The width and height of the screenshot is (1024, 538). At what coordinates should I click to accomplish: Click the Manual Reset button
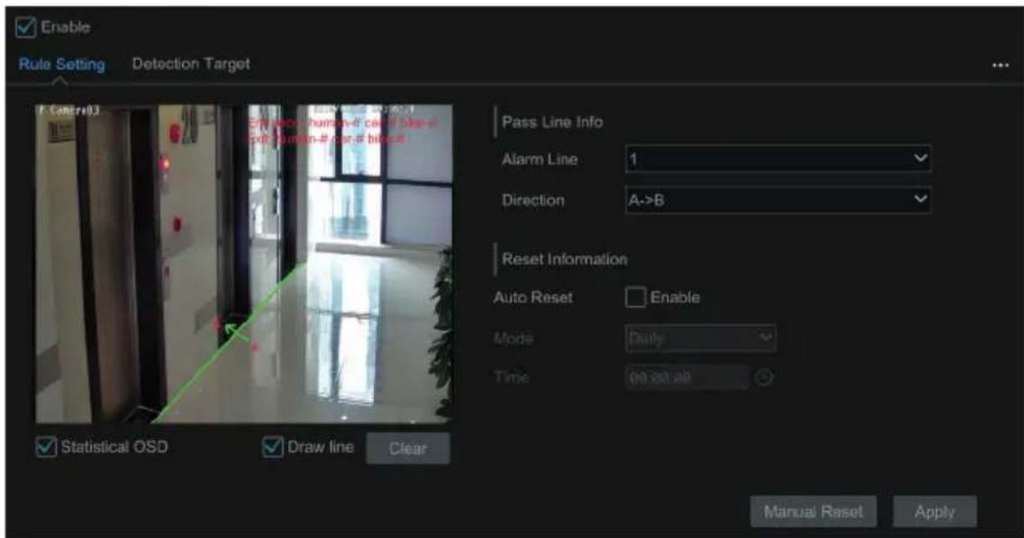813,512
